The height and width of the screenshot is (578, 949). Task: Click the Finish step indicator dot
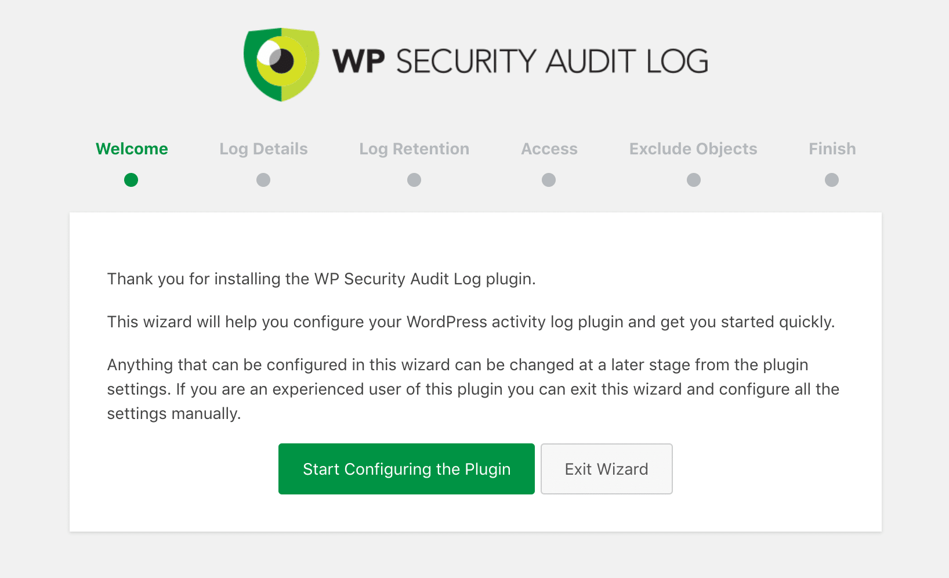pyautogui.click(x=831, y=180)
